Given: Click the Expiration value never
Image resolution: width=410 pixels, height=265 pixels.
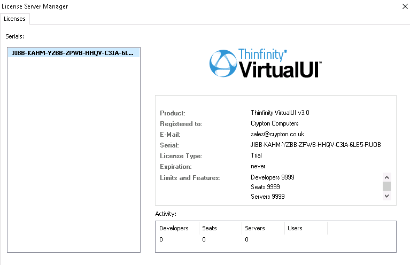Looking at the screenshot, I should (x=258, y=166).
